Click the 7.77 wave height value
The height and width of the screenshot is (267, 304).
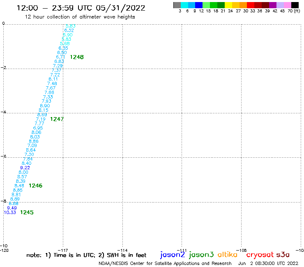(x=39, y=124)
